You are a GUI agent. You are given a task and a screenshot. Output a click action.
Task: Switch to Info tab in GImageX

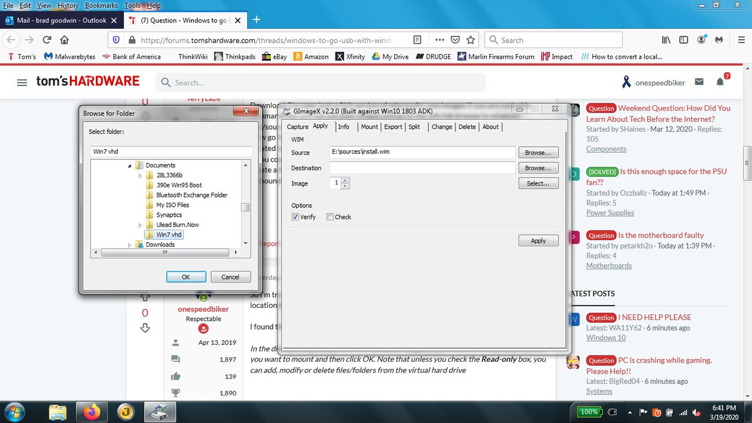tap(344, 127)
